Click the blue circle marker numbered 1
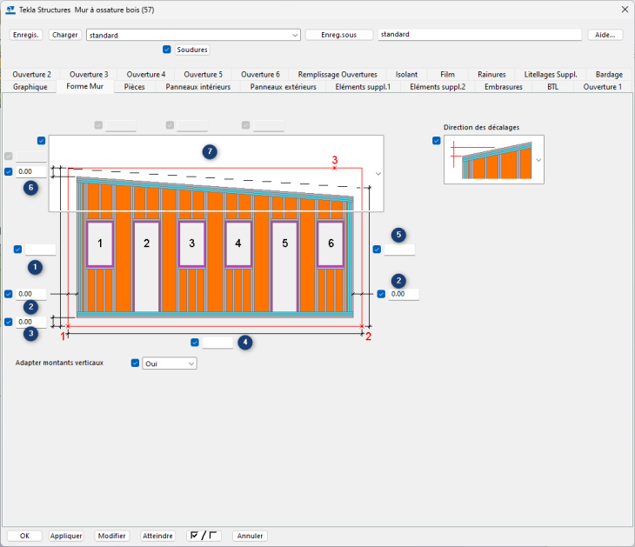 [35, 267]
